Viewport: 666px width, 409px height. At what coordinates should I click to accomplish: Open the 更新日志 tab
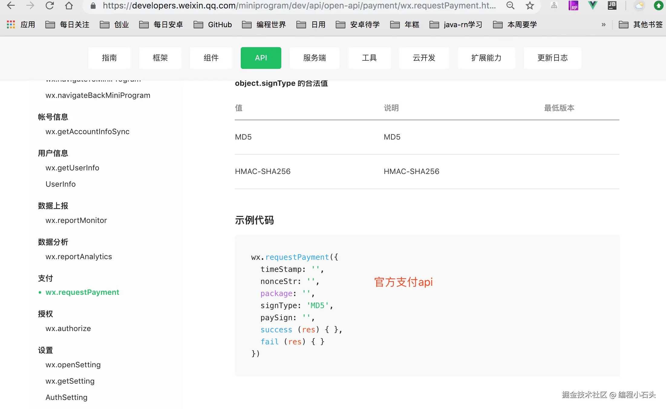pos(552,58)
